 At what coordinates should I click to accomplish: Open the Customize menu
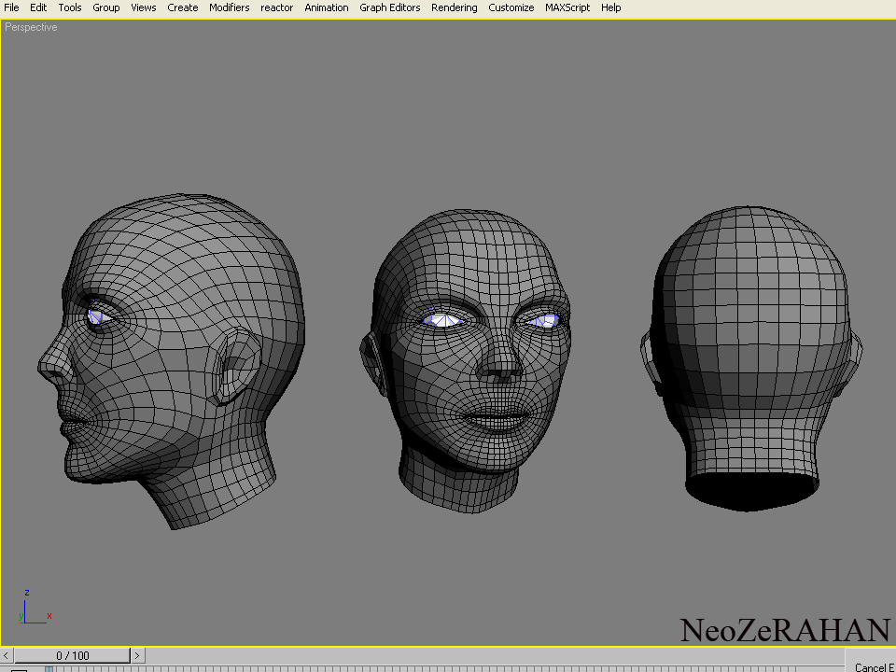pos(511,7)
